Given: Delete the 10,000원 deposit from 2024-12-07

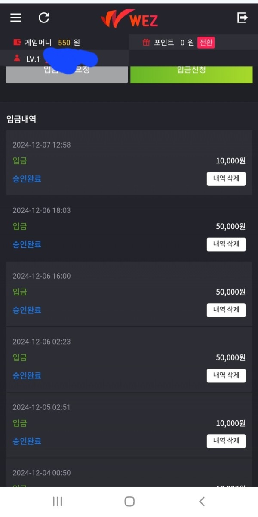Looking at the screenshot, I should click(226, 178).
